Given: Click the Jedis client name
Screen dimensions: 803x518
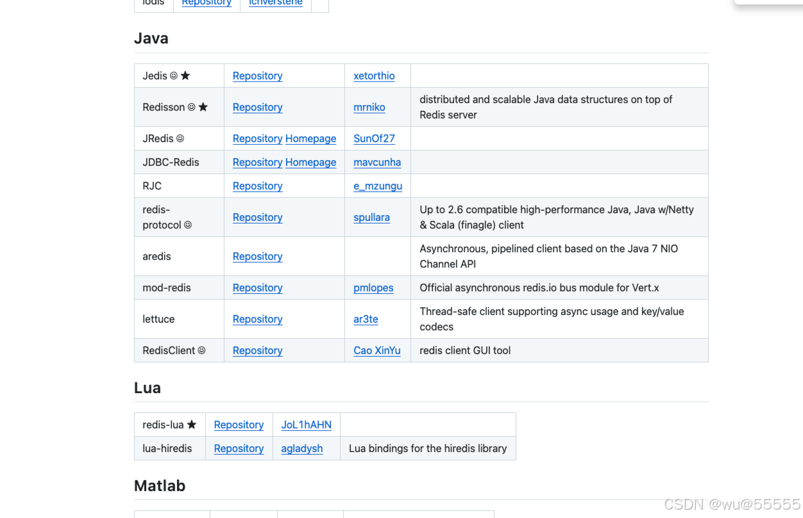Looking at the screenshot, I should [x=155, y=76].
